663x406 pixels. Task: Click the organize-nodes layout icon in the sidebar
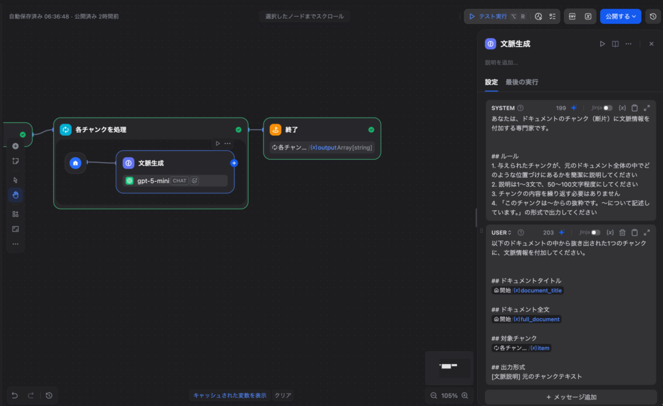point(16,211)
